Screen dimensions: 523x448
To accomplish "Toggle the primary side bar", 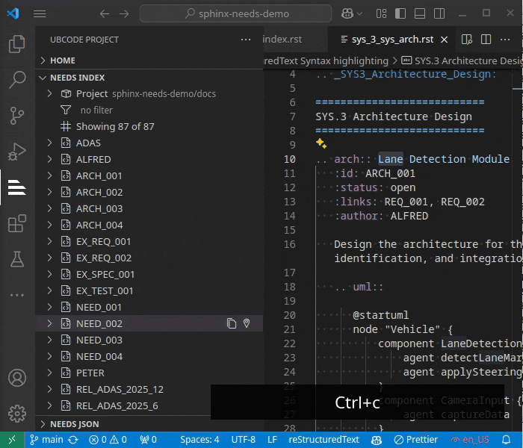I will click(x=400, y=13).
